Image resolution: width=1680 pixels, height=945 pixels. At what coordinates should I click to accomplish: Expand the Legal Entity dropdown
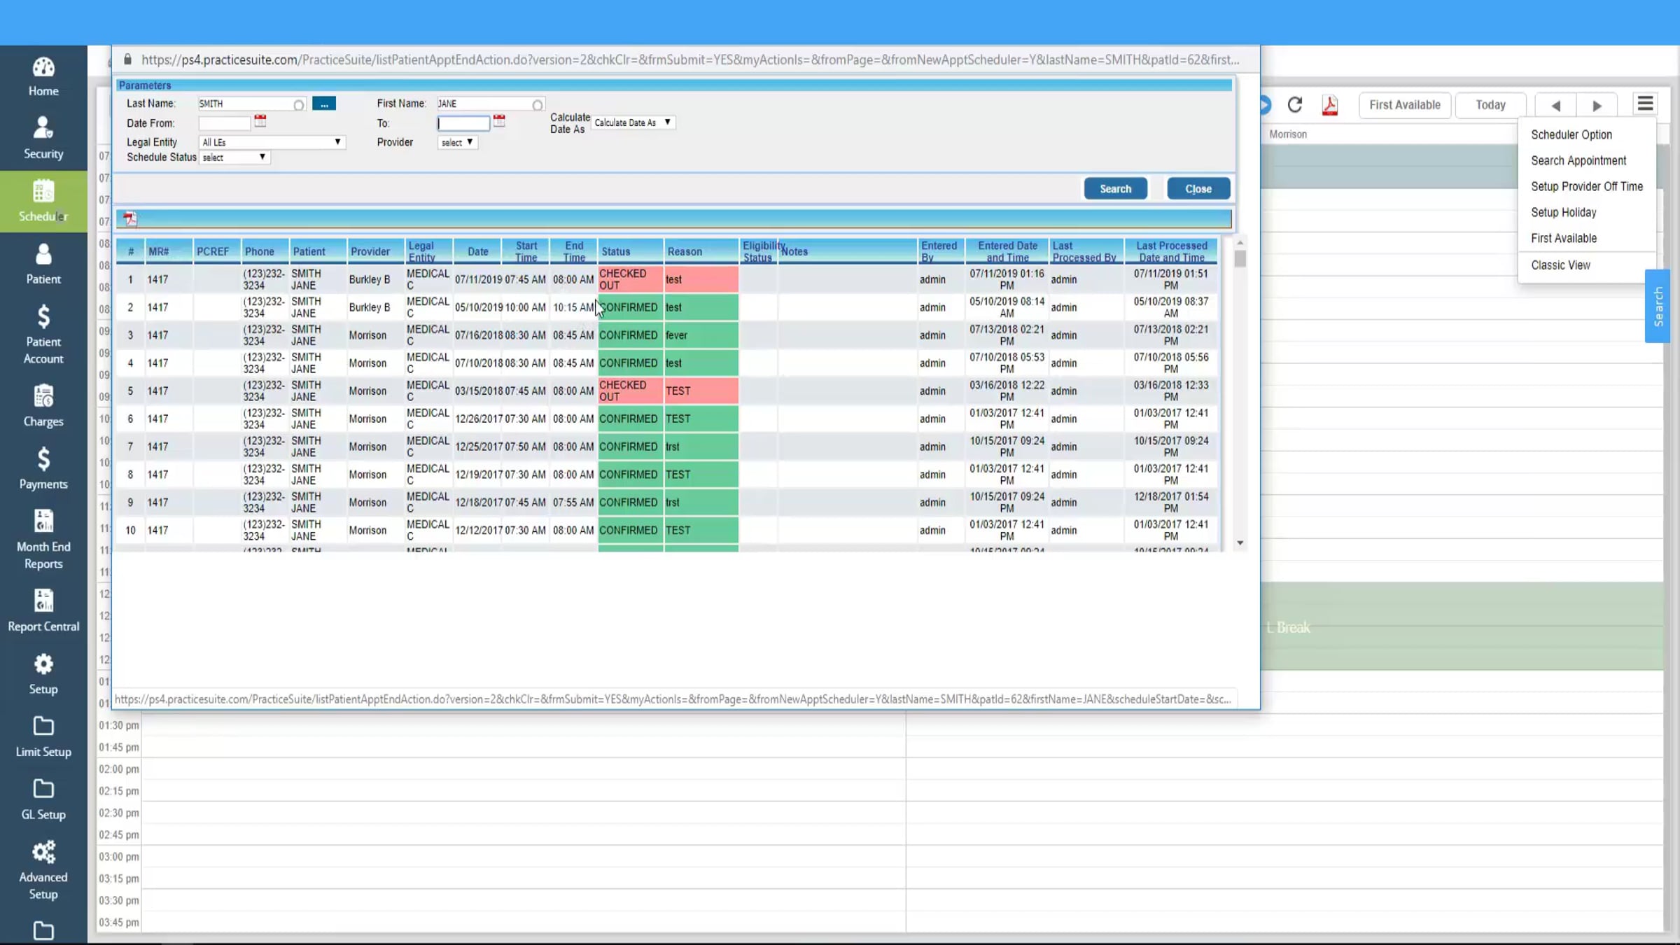272,142
